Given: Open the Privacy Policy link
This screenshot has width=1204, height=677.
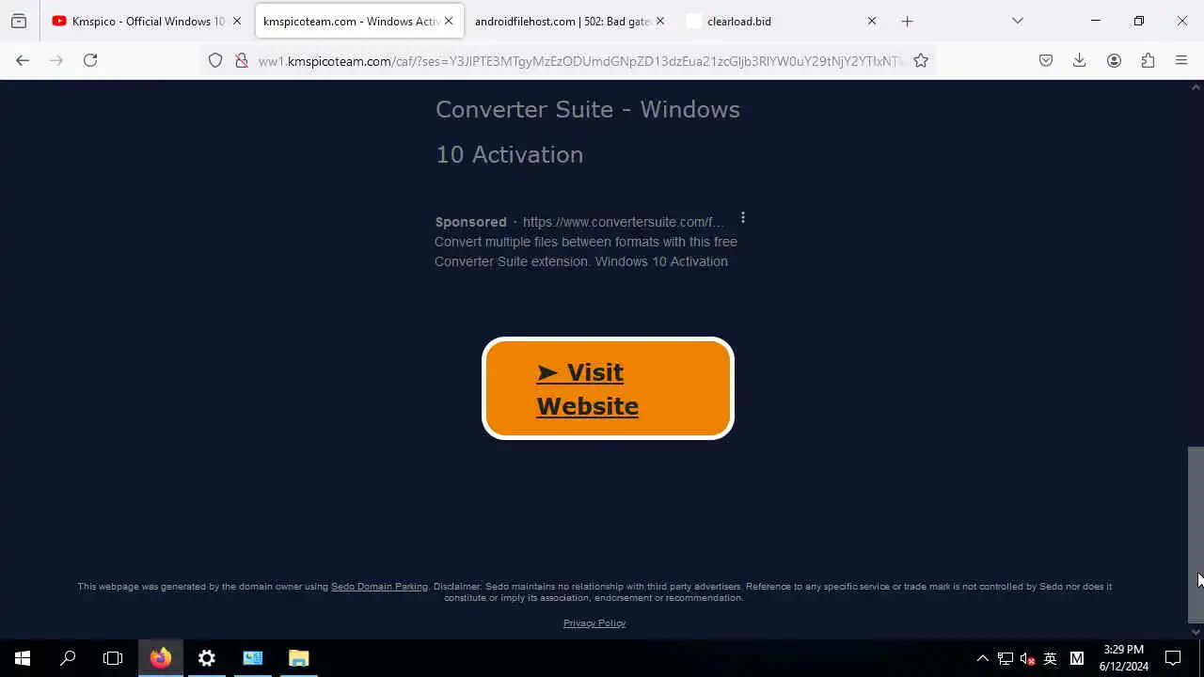Looking at the screenshot, I should pyautogui.click(x=594, y=623).
